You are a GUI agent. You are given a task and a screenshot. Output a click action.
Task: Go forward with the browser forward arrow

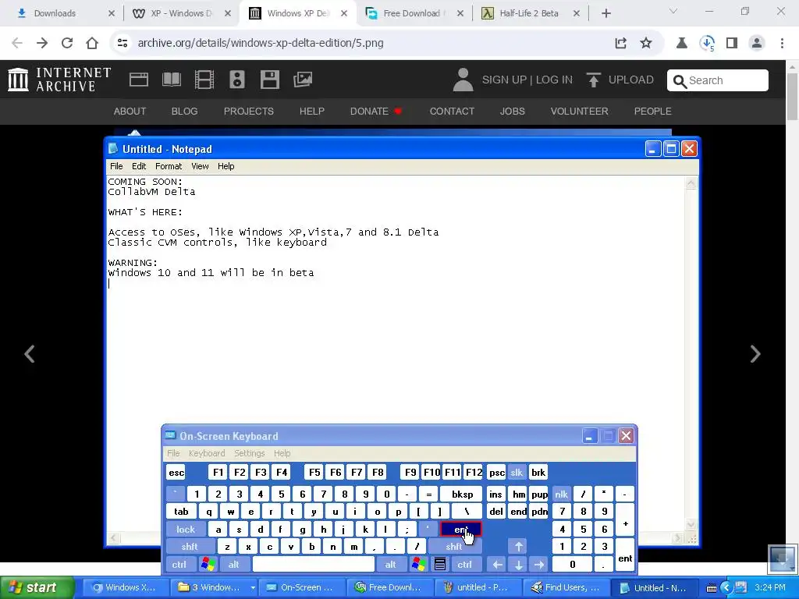pyautogui.click(x=42, y=43)
